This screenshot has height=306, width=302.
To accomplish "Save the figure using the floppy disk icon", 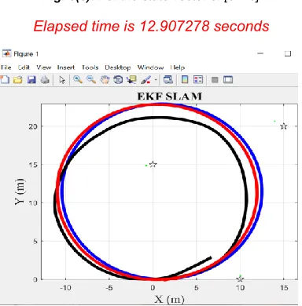I will [x=31, y=80].
